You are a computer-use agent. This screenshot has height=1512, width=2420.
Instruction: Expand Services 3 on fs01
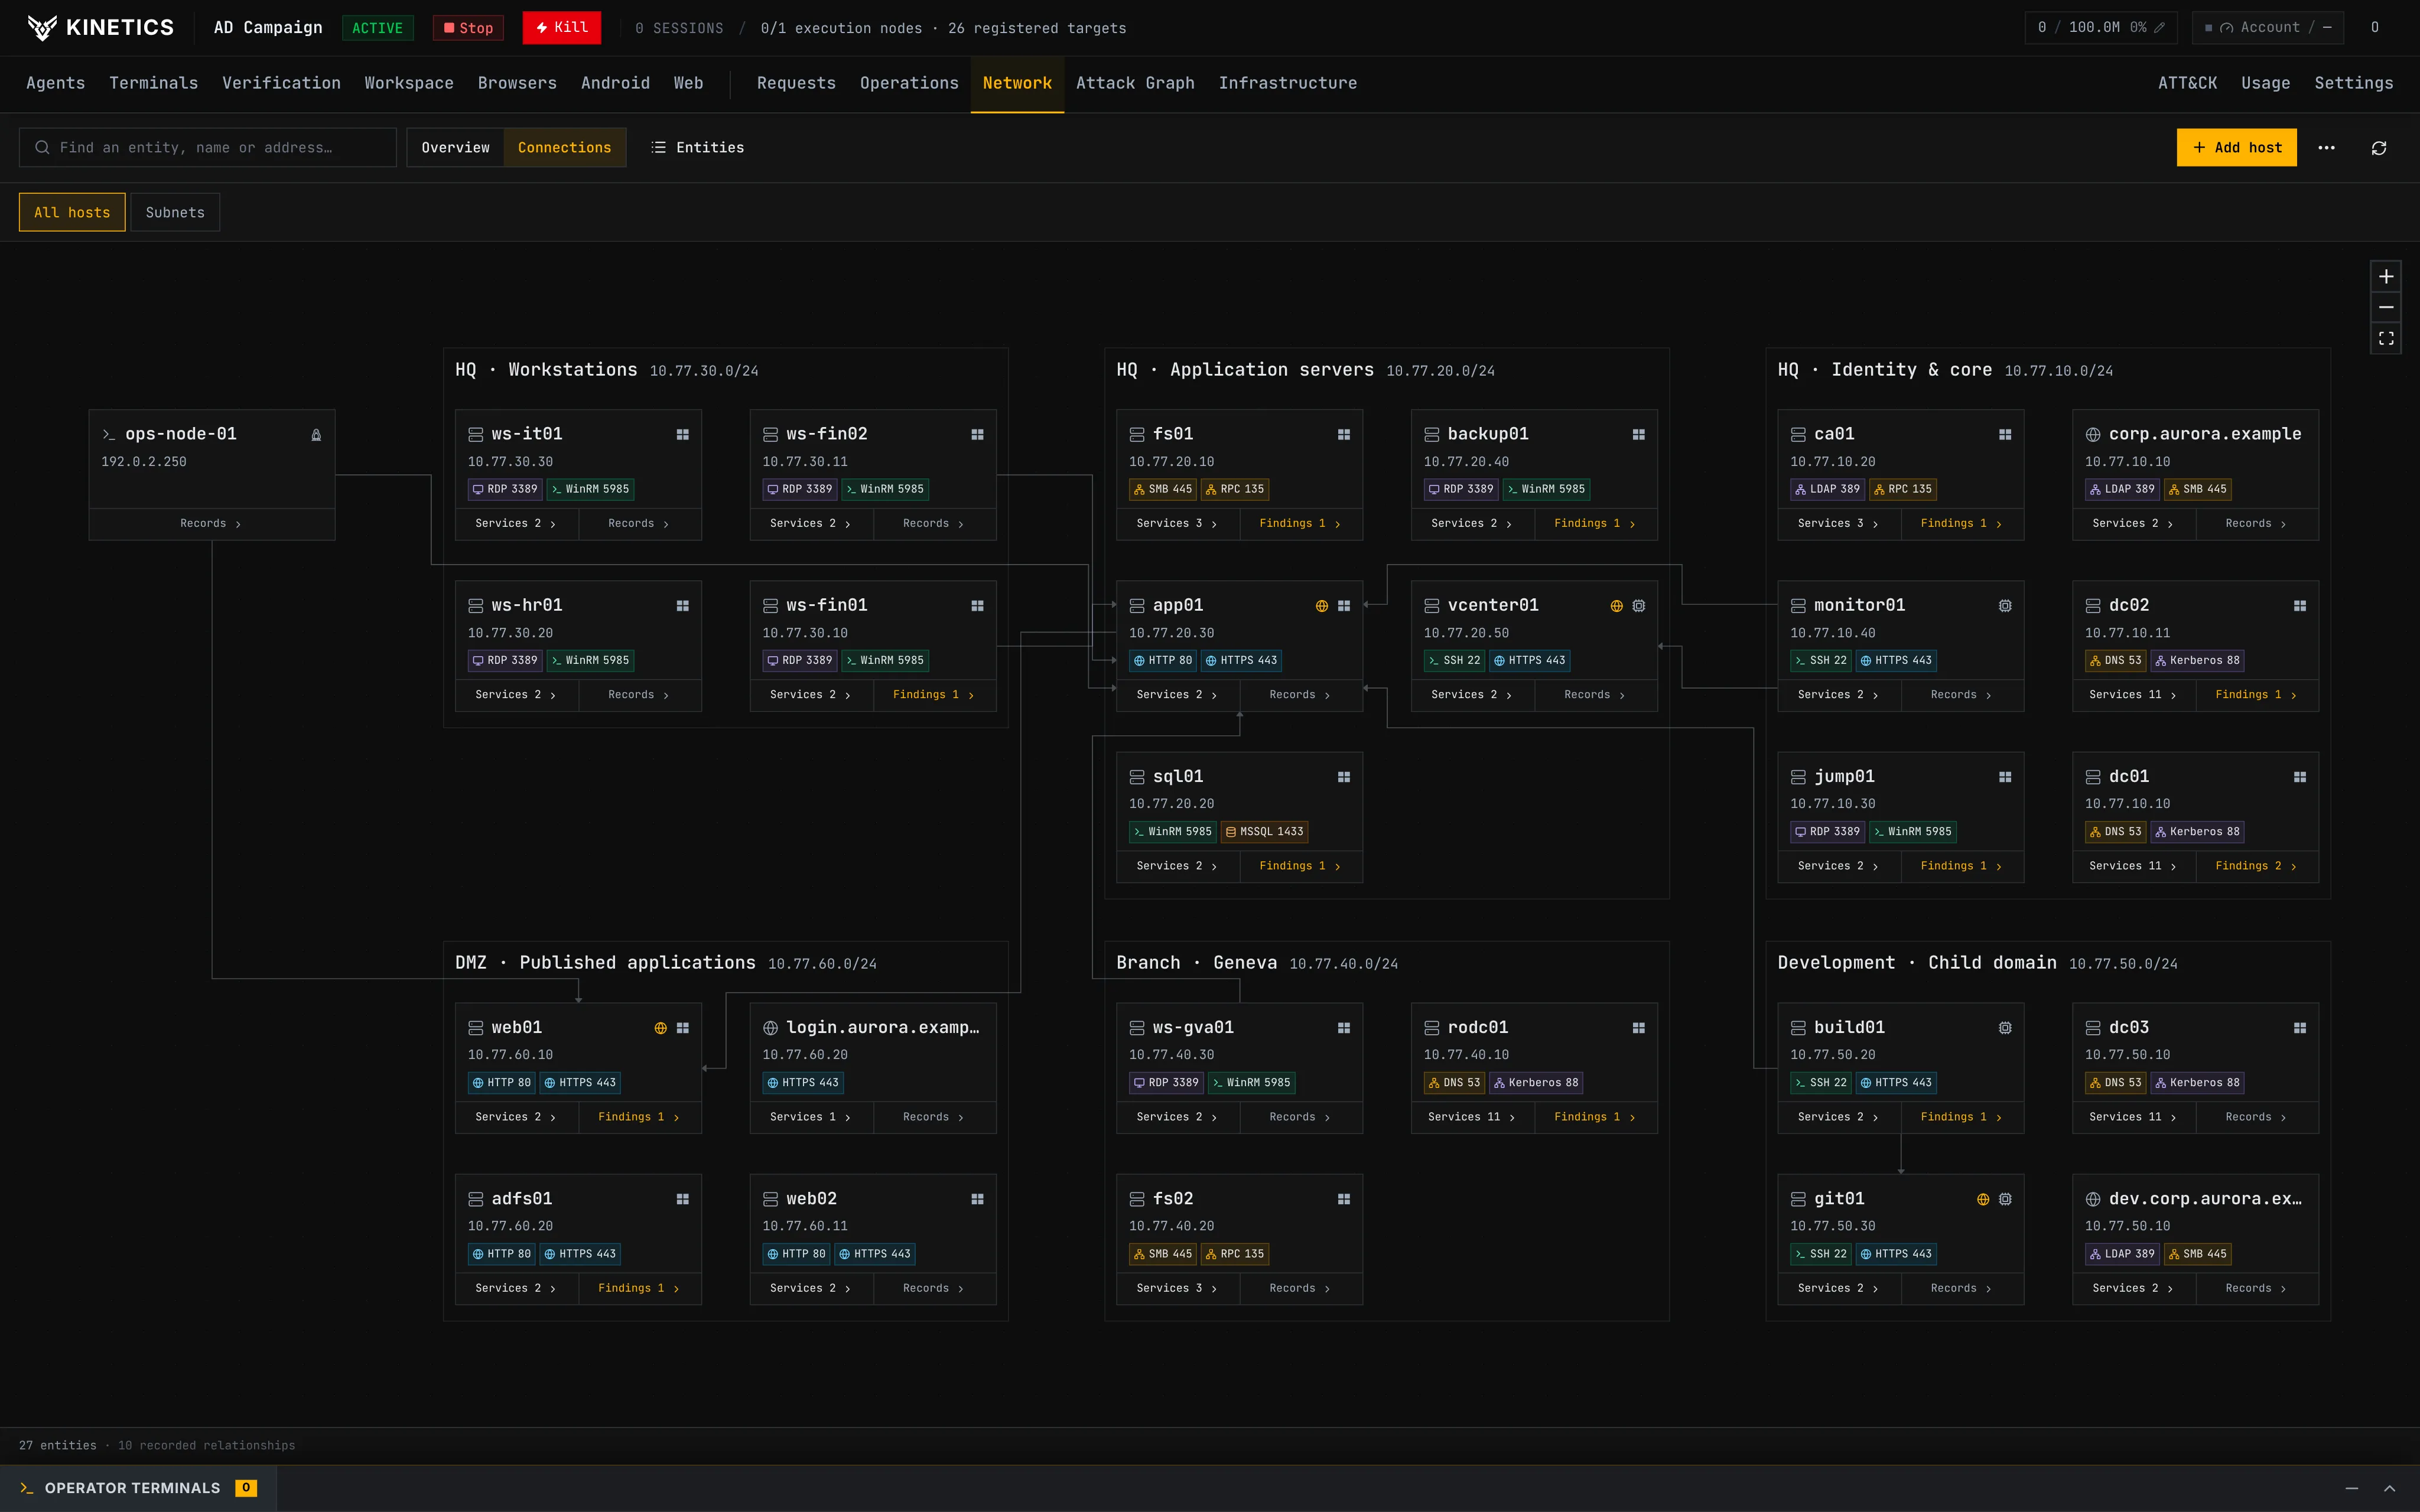coord(1177,524)
